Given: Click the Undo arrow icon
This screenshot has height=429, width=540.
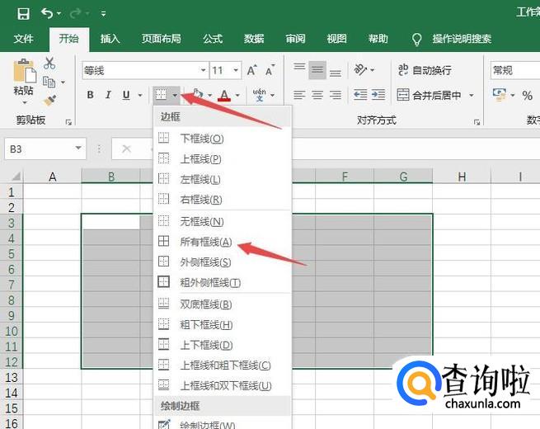Looking at the screenshot, I should click(47, 13).
